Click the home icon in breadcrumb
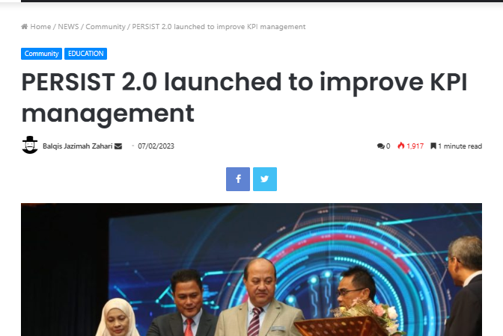 point(25,27)
